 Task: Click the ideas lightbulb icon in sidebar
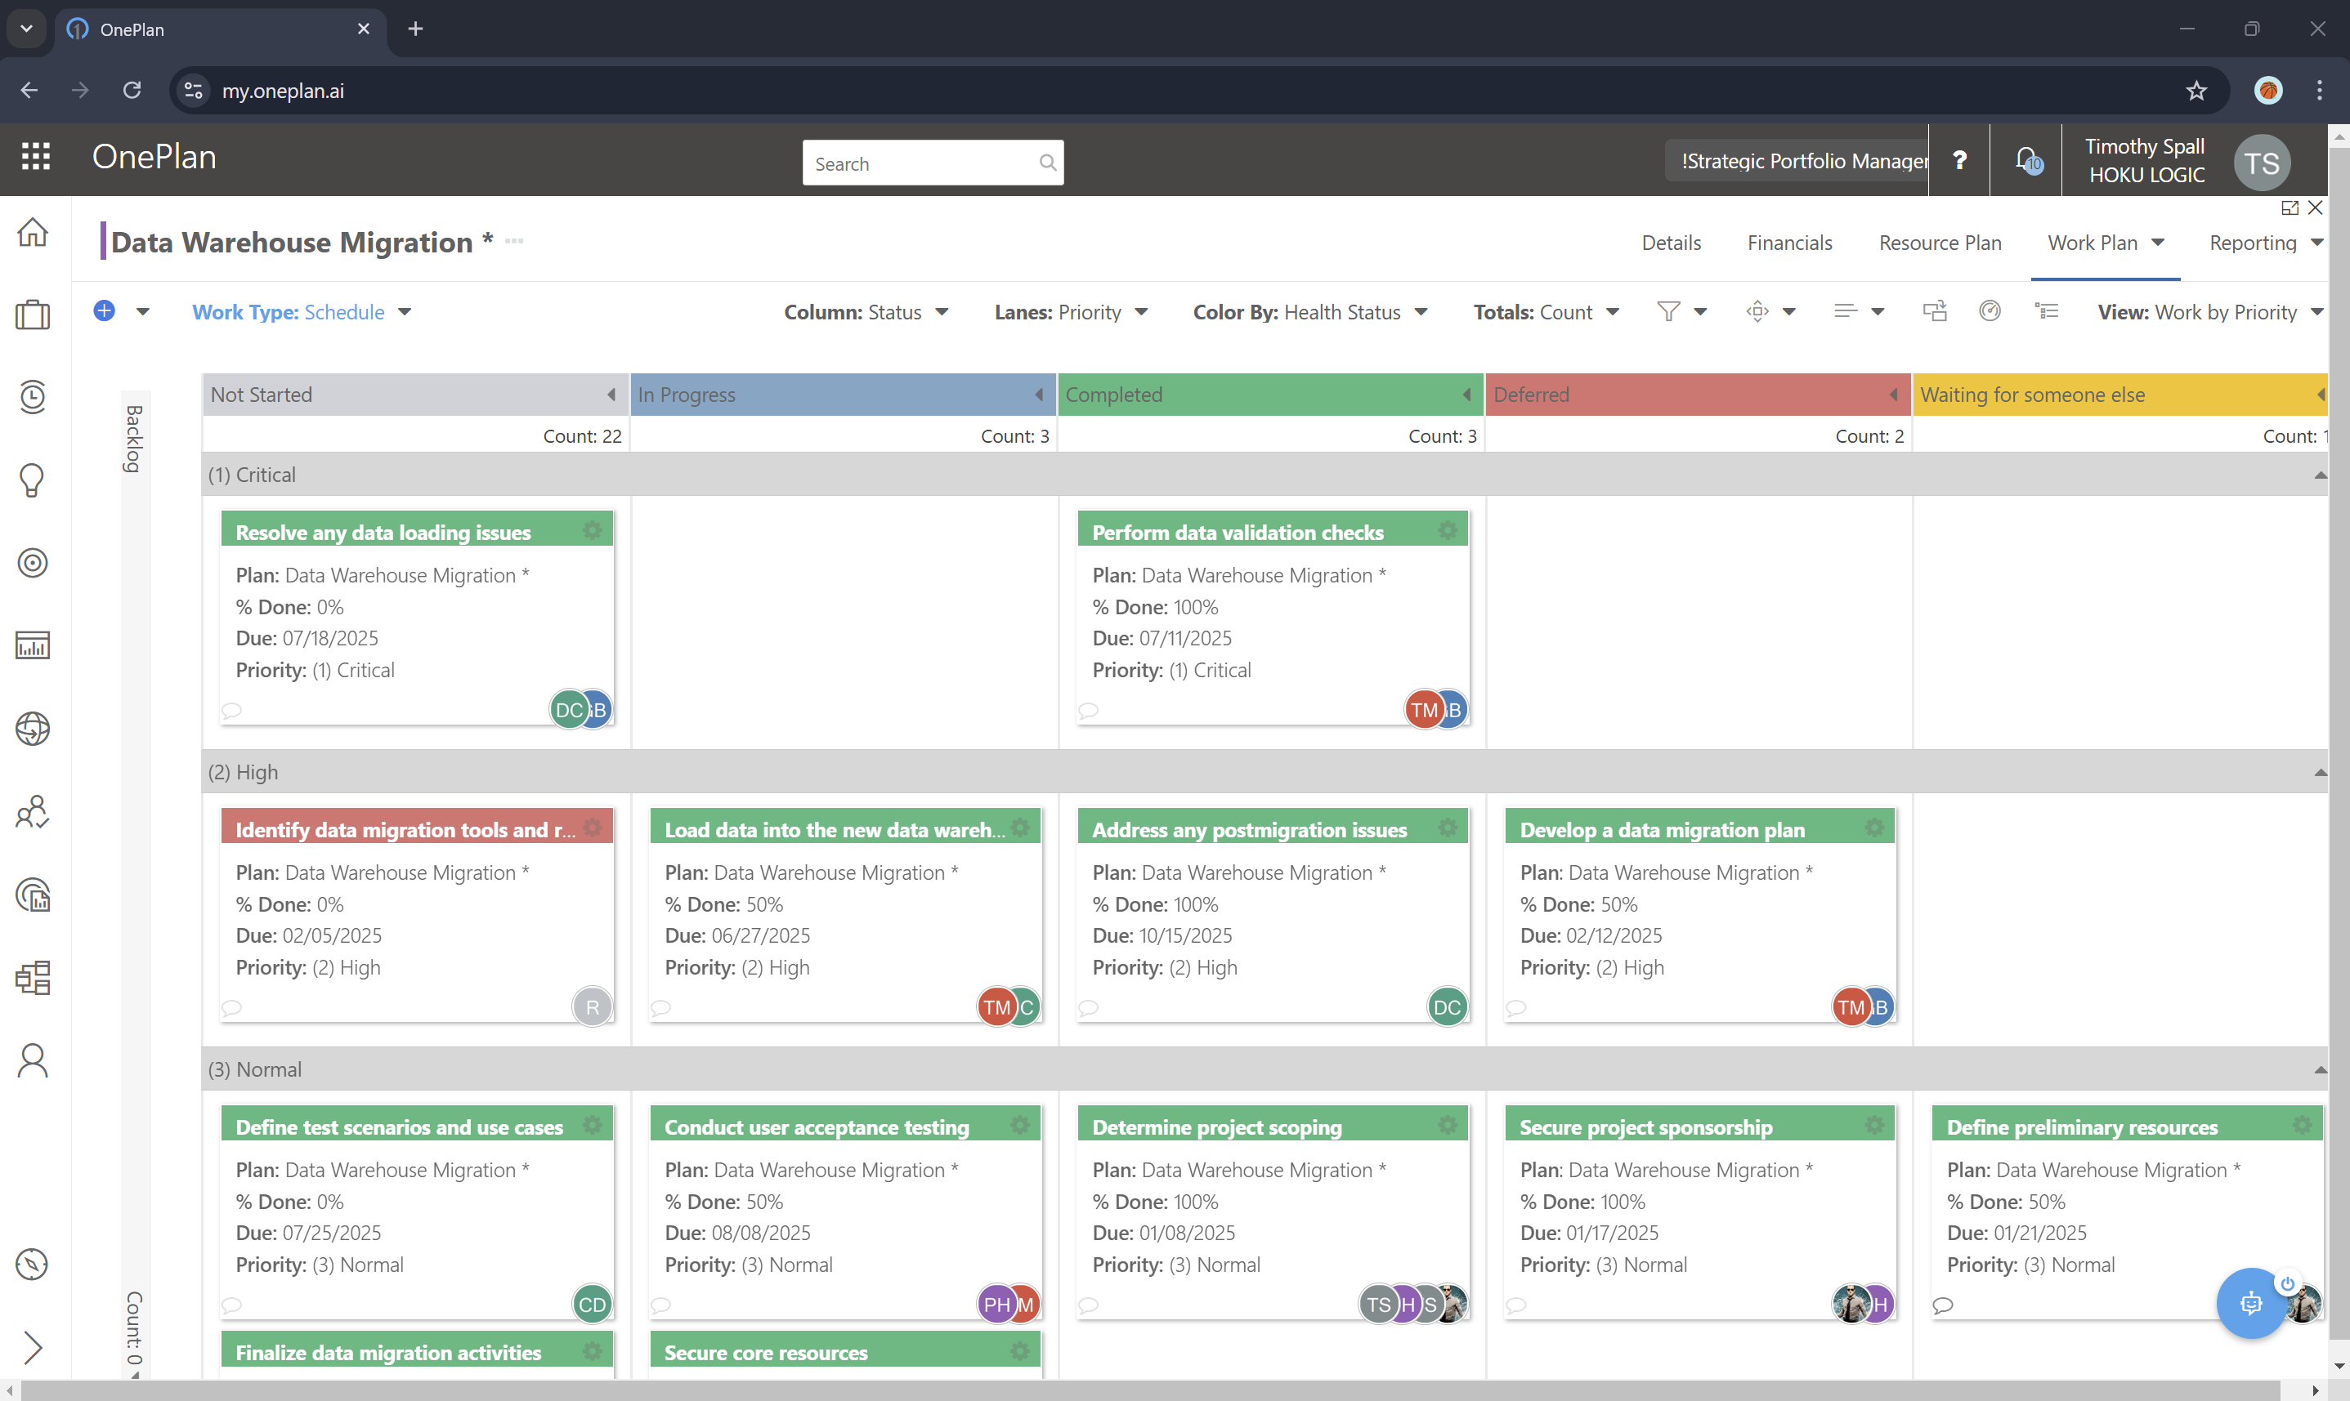pos(33,480)
